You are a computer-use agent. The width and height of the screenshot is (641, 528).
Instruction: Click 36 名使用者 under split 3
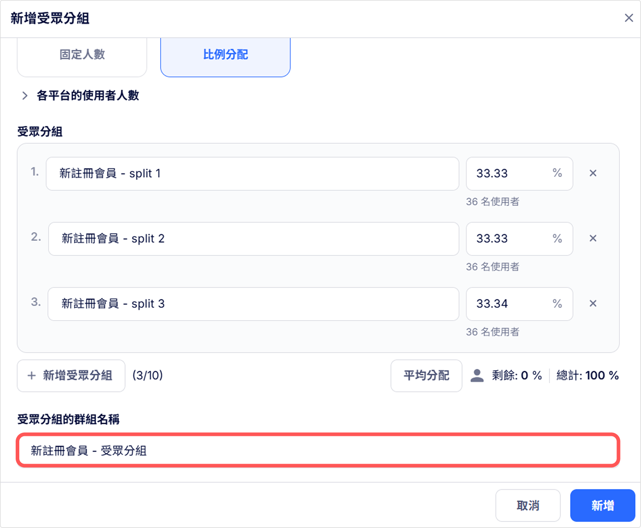493,332
